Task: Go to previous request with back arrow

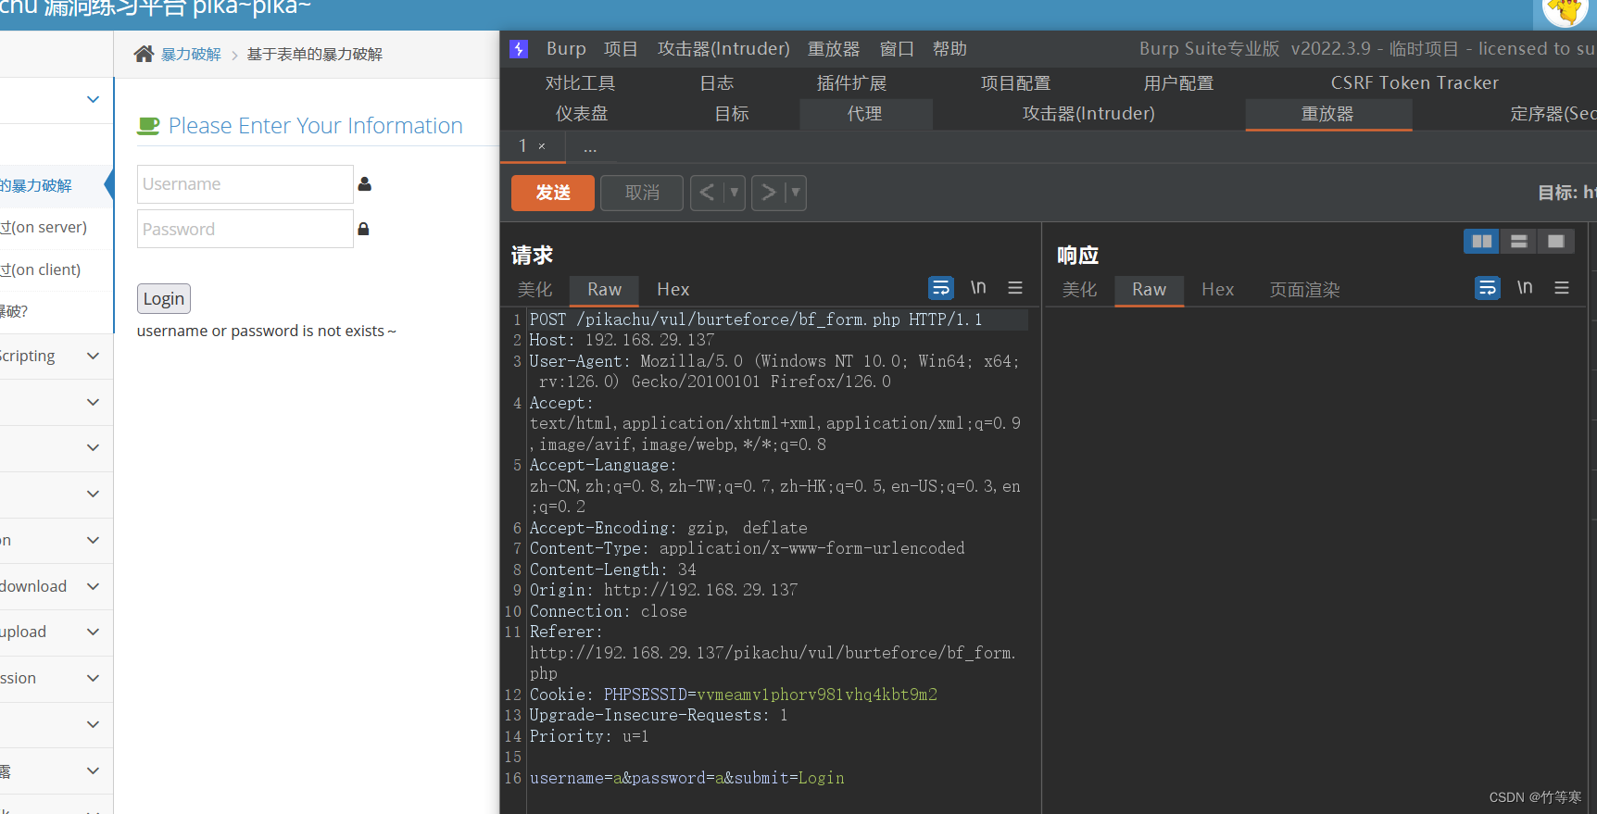Action: [707, 193]
